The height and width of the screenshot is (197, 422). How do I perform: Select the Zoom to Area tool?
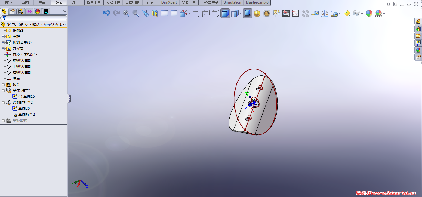tap(135, 13)
